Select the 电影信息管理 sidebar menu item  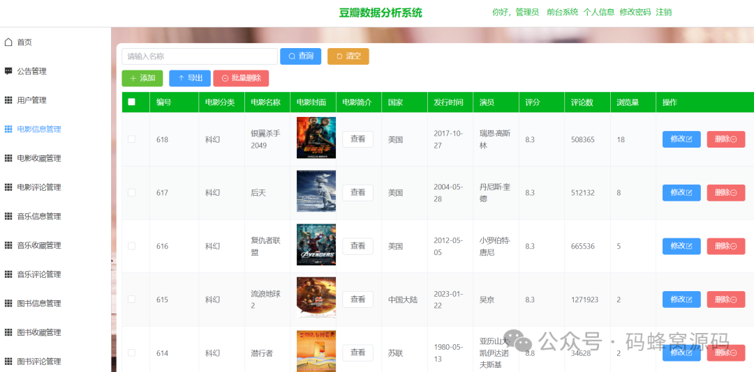pyautogui.click(x=55, y=129)
